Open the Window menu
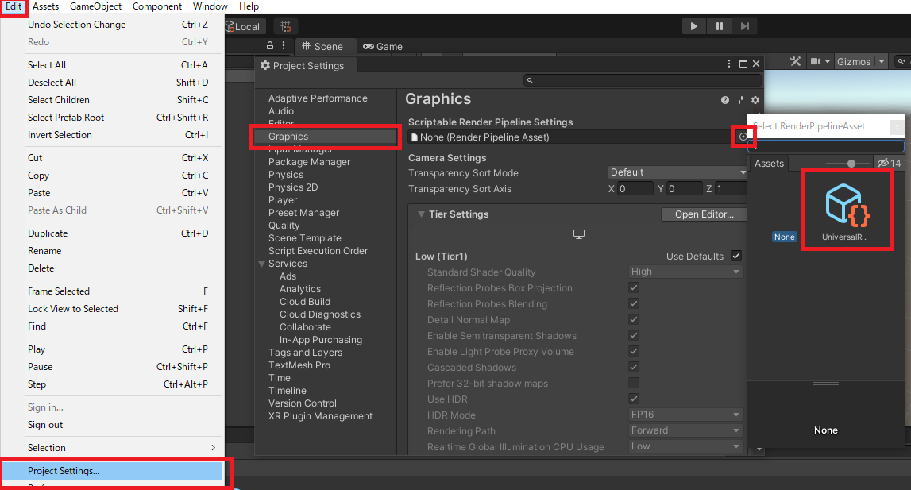Screen dimensions: 911x490 [210, 6]
